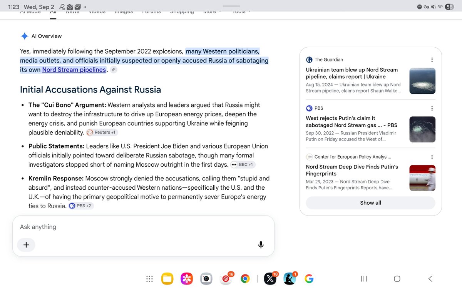Focus the Ask anything input field
462x288 pixels.
click(143, 227)
